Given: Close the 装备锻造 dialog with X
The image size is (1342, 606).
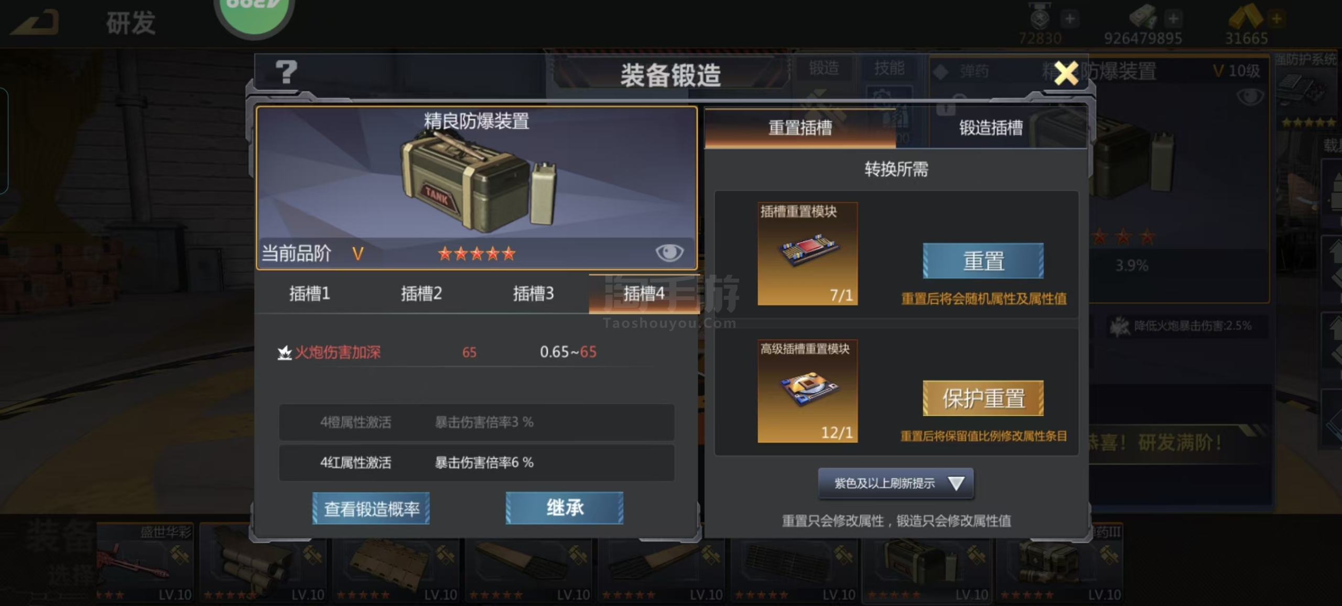Looking at the screenshot, I should 1066,73.
